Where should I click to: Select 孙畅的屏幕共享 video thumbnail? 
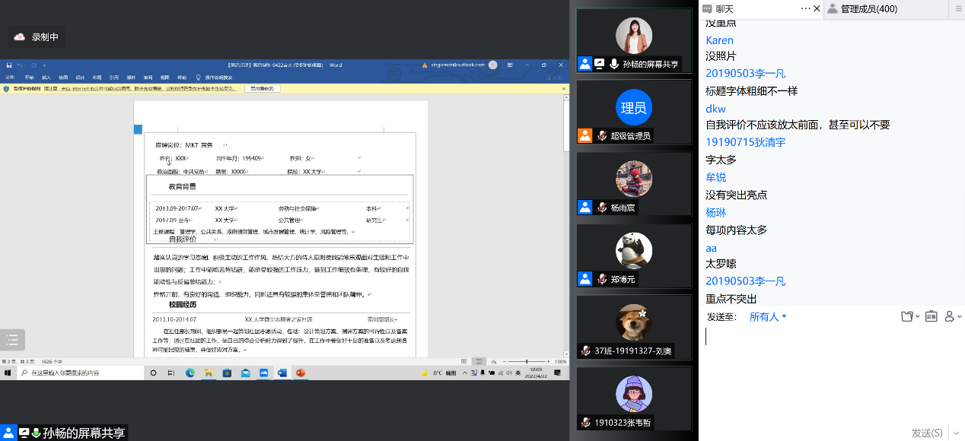click(633, 41)
